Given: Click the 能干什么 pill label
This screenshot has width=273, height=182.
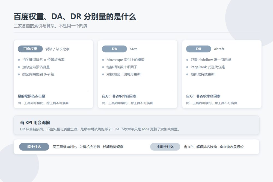Looking at the screenshot, I should [x=34, y=147].
